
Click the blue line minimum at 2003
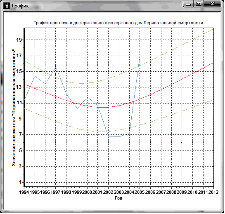pos(119,137)
